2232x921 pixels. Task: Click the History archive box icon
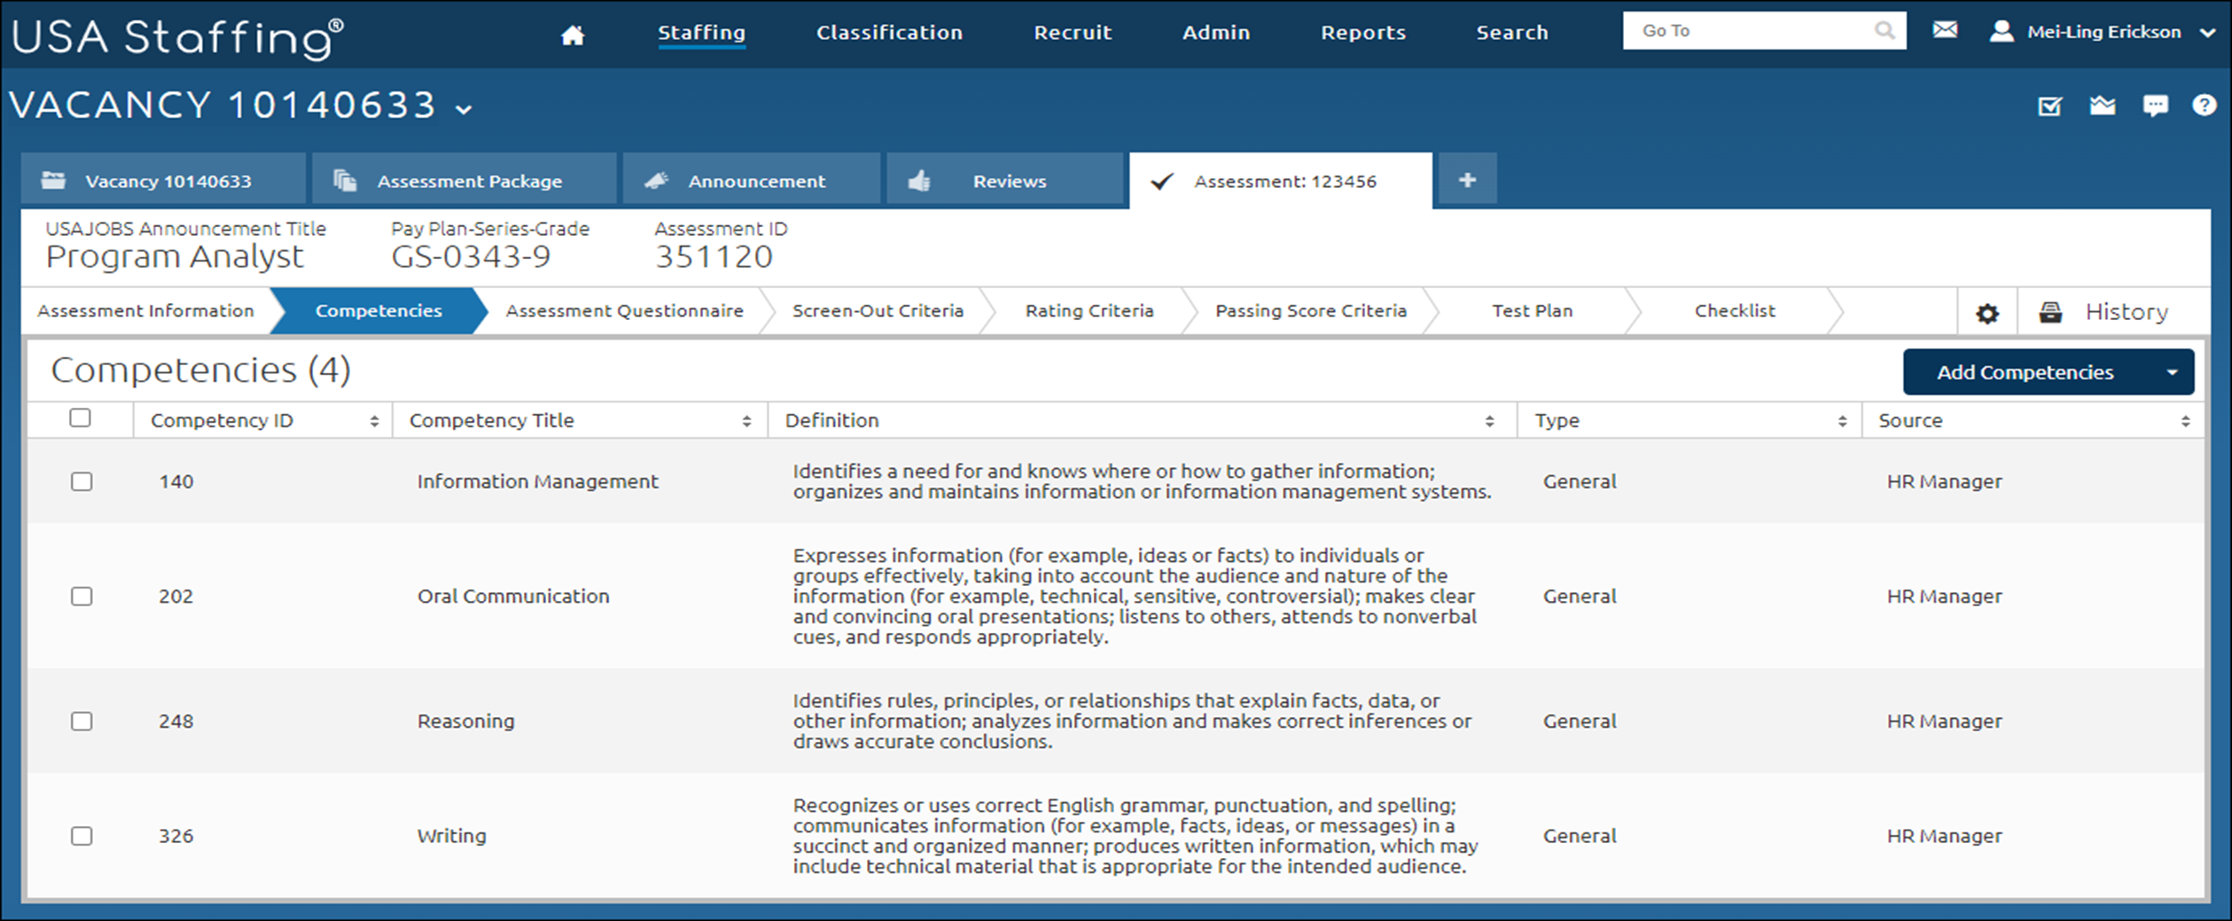(2049, 312)
